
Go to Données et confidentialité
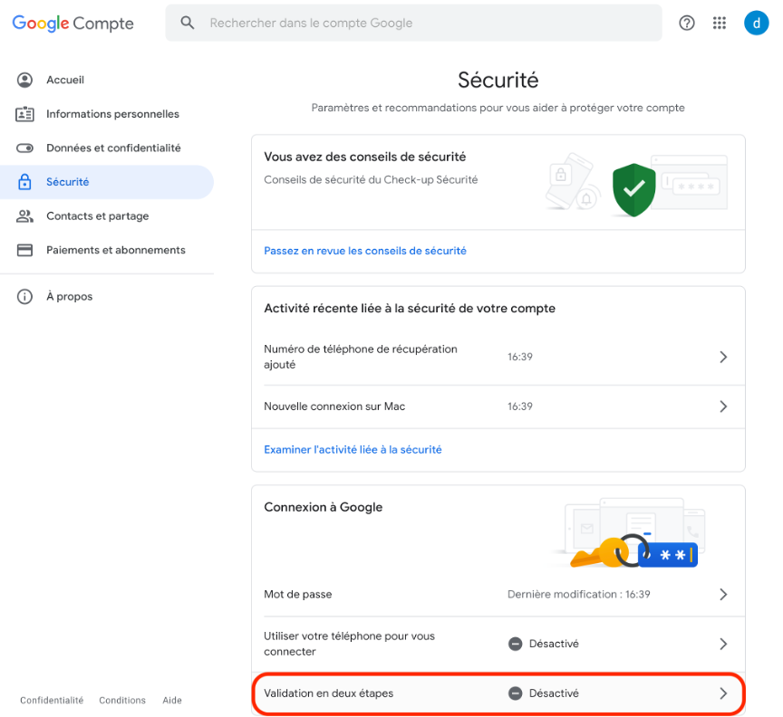point(107,148)
